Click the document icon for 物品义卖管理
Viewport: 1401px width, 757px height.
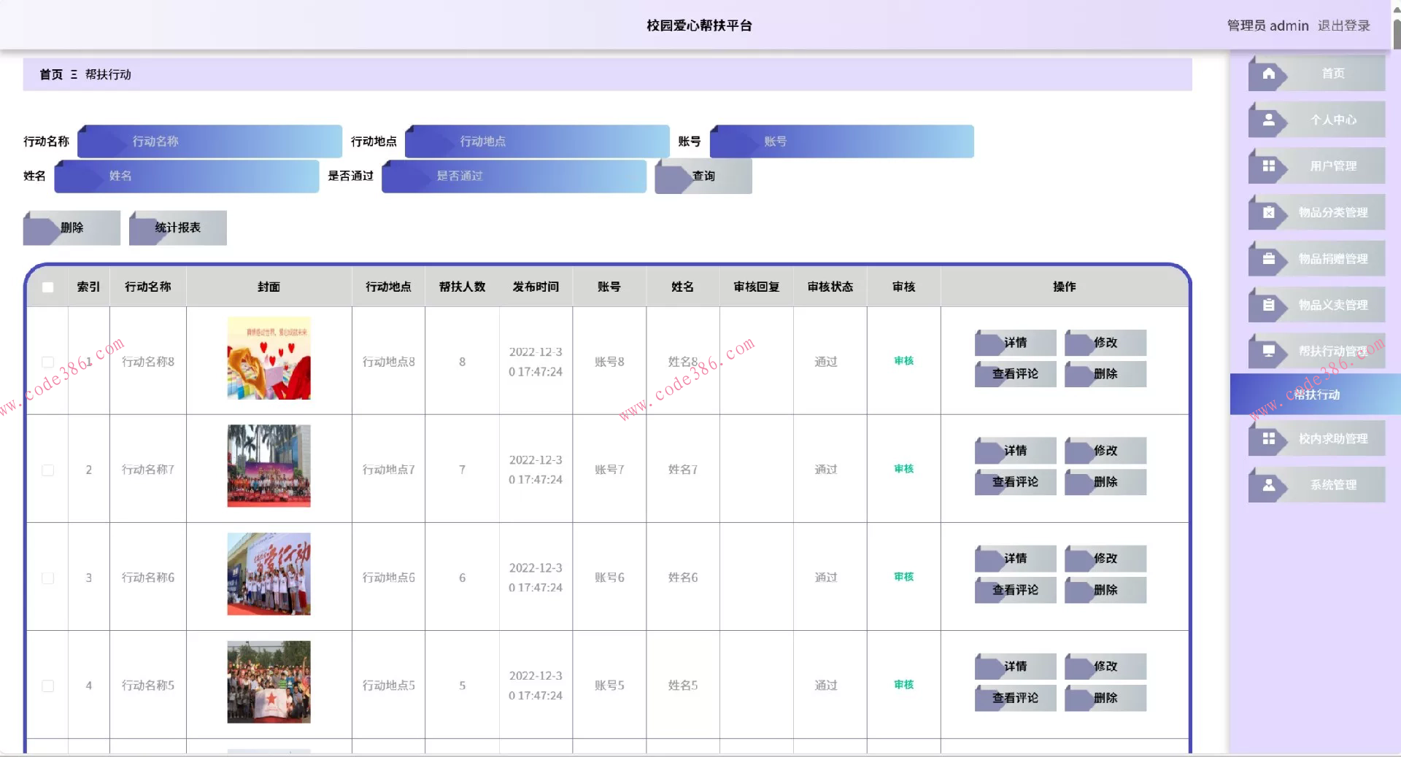pos(1269,305)
